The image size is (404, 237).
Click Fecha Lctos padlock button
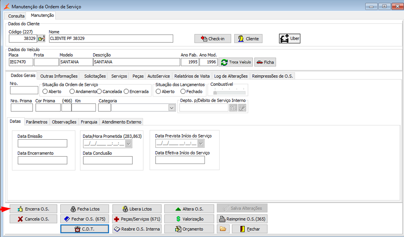tap(85, 209)
